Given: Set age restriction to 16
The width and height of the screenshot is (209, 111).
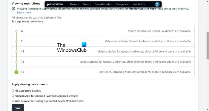Looking at the screenshot, I should [x=16, y=62].
